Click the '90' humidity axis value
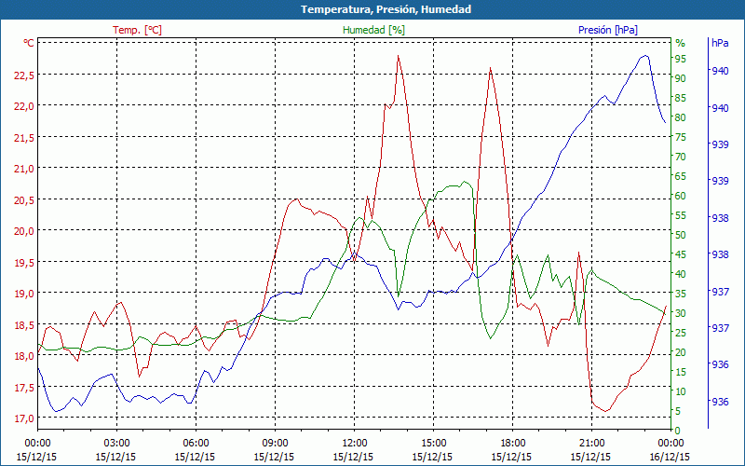 [681, 78]
